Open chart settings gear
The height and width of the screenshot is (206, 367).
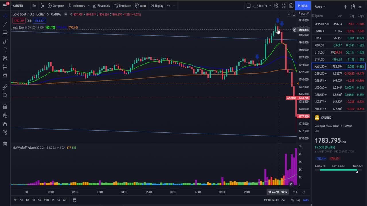276,6
